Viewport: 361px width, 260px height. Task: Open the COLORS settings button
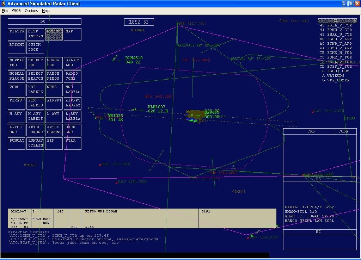click(x=54, y=34)
